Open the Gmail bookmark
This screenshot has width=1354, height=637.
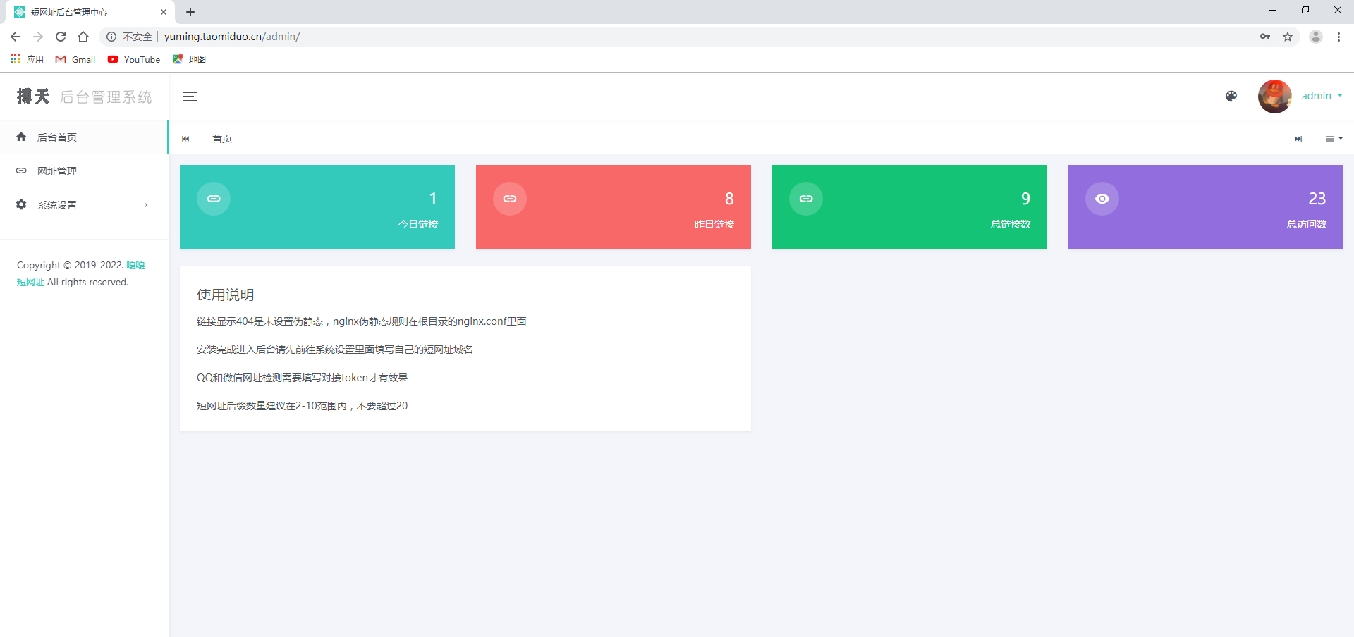(75, 59)
